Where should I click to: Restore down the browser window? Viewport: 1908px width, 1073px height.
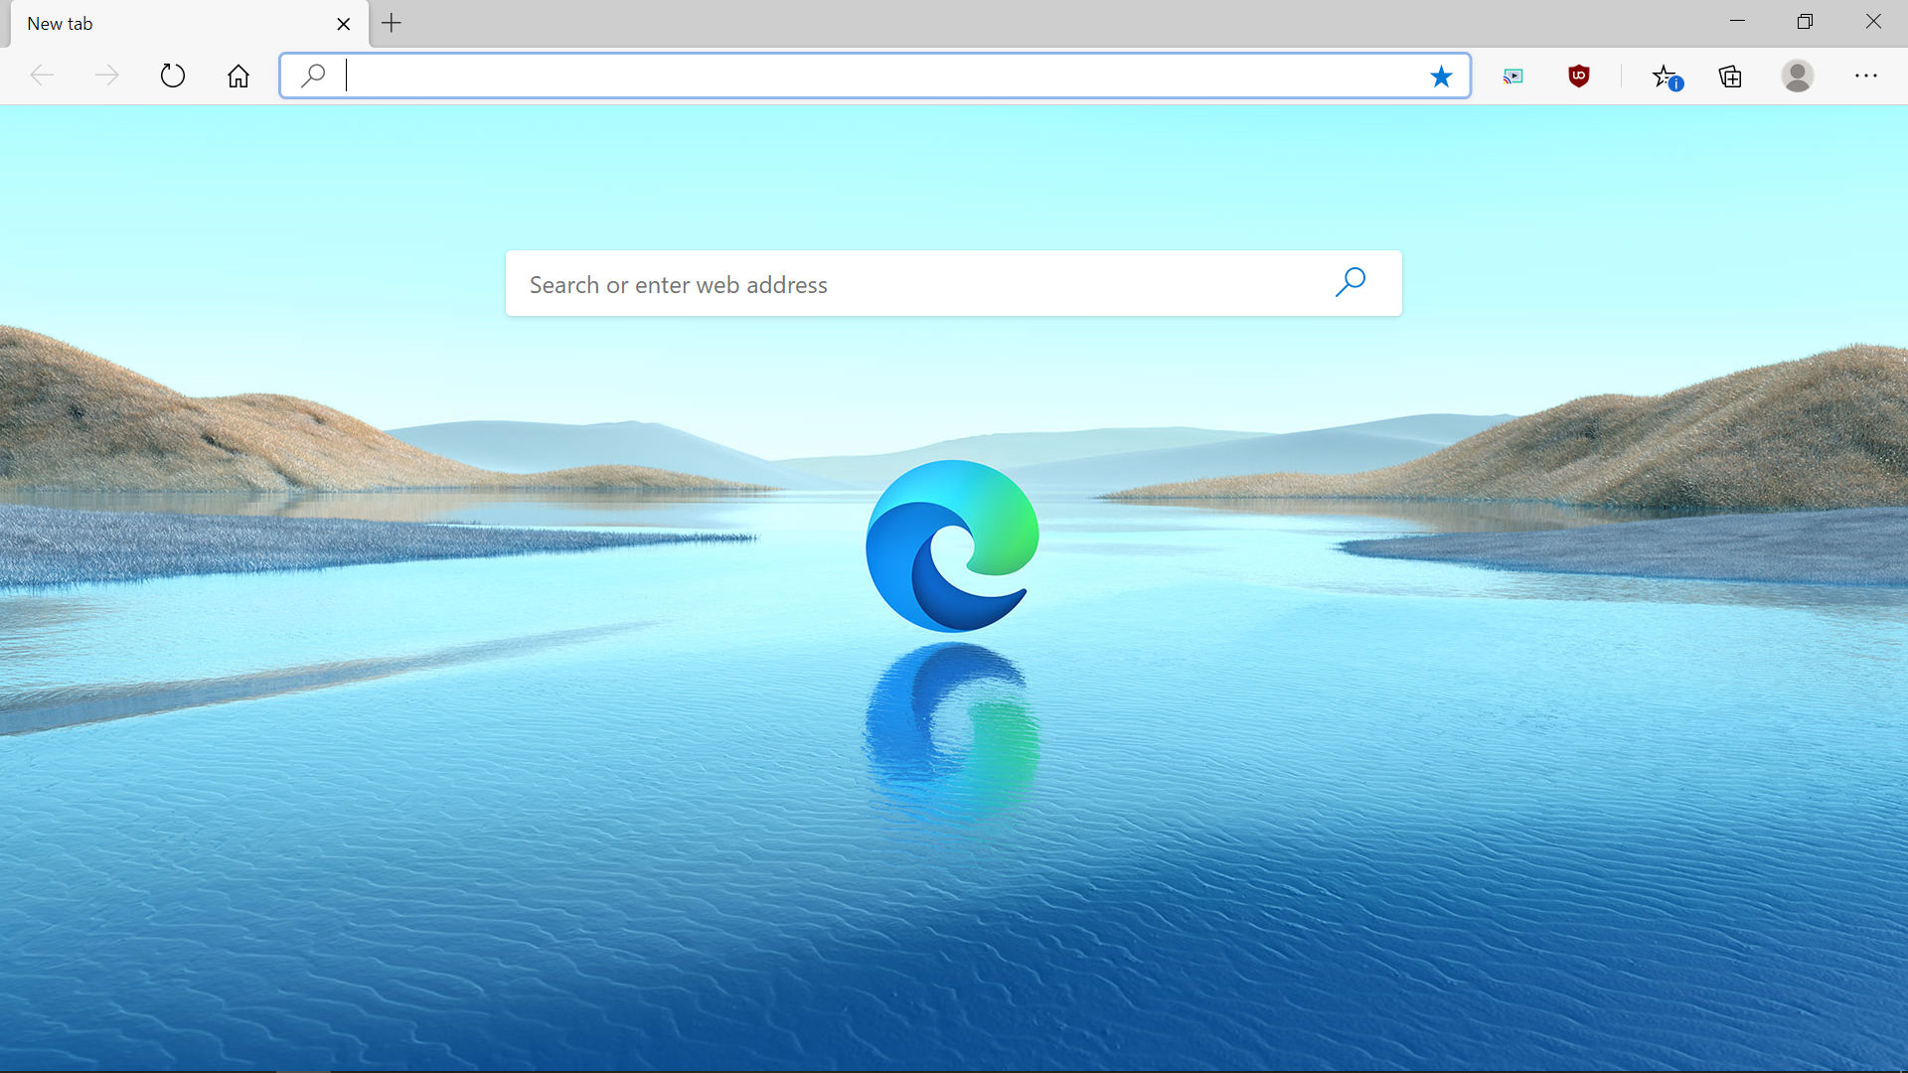pyautogui.click(x=1805, y=21)
